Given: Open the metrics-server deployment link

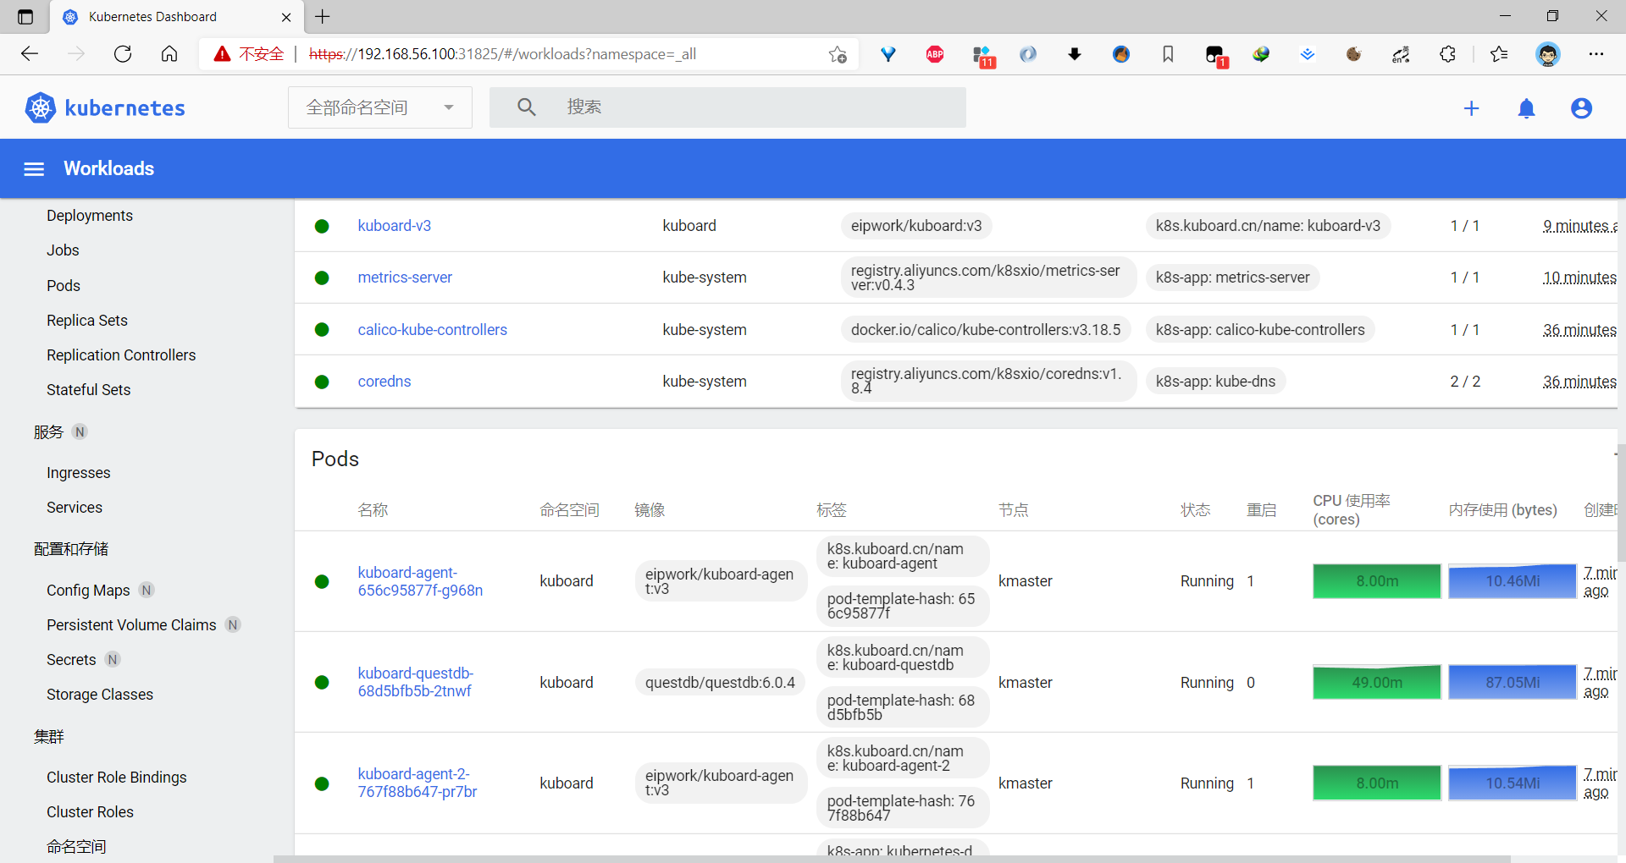Looking at the screenshot, I should [405, 278].
